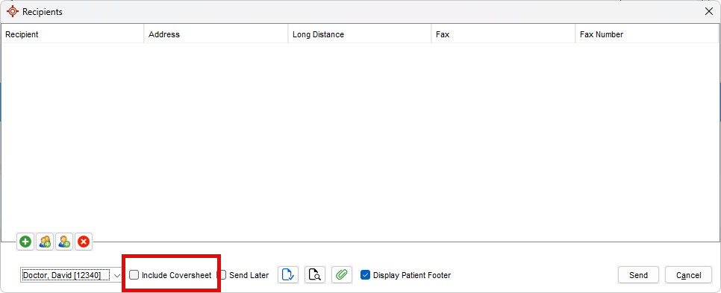Click the green paperclip attachment icon
Image resolution: width=721 pixels, height=293 pixels.
pos(342,275)
